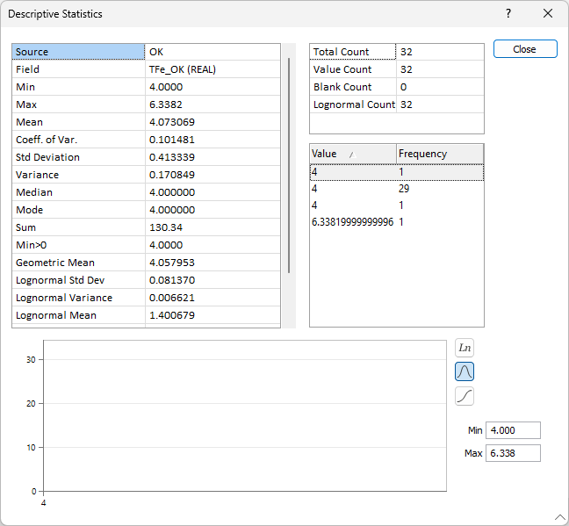Sort by the Frequency column header
The width and height of the screenshot is (569, 526).
click(439, 154)
